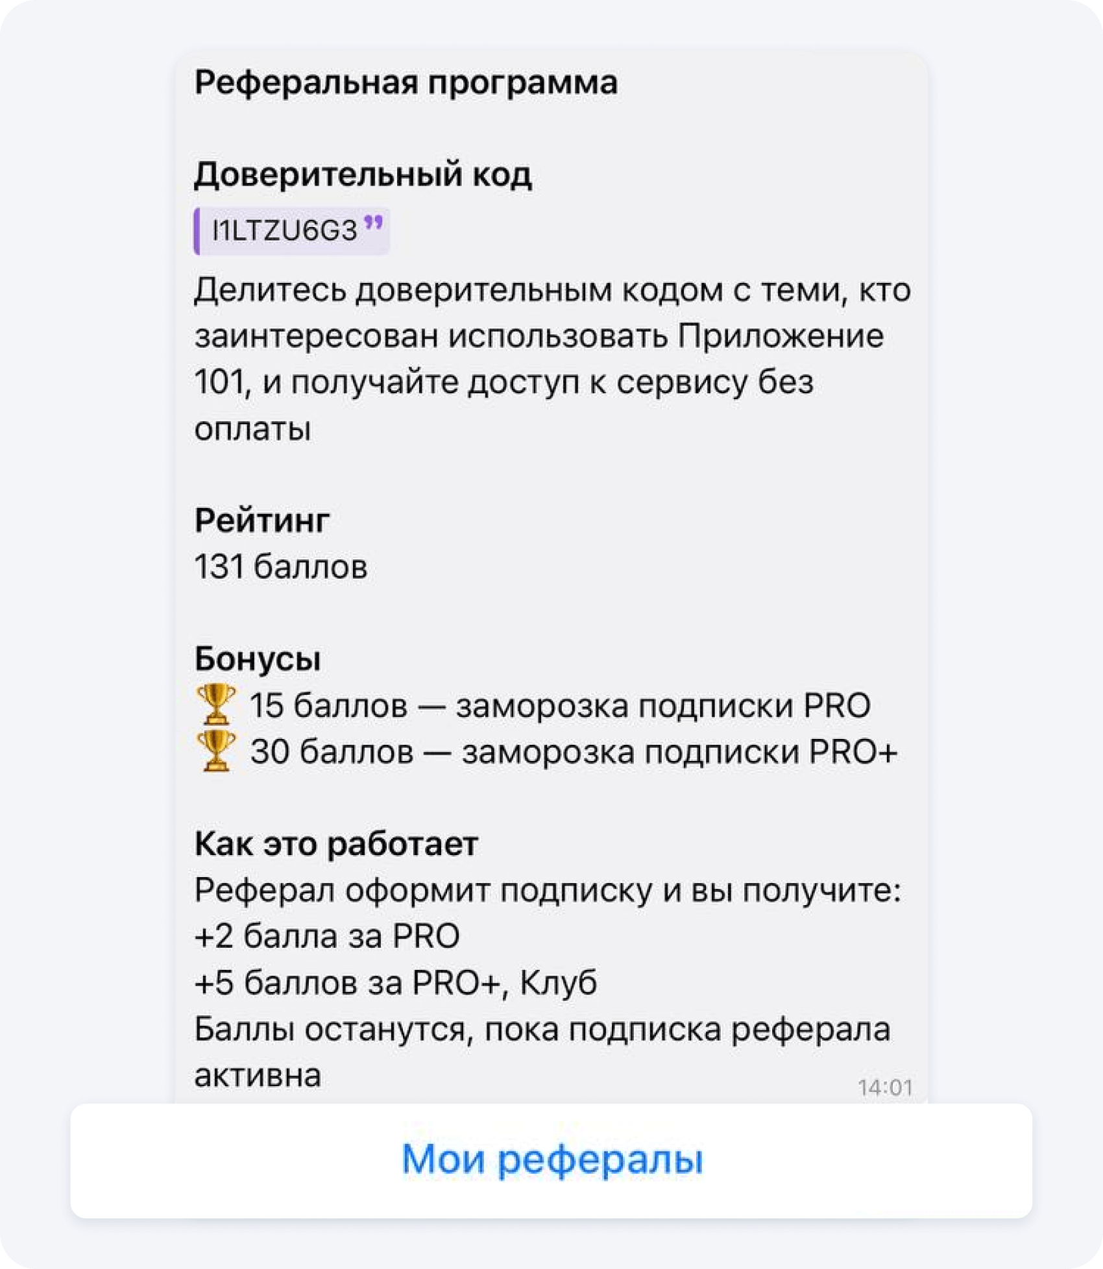
Task: Select the "131 баллов" rating value
Action: tap(281, 566)
